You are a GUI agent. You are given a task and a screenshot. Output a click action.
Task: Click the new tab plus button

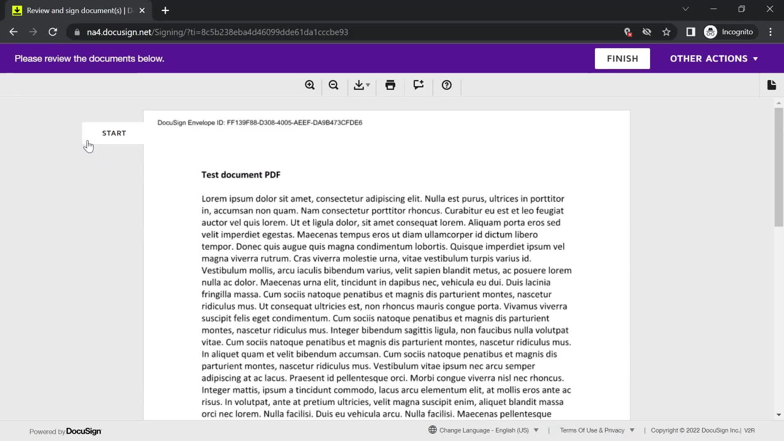pyautogui.click(x=166, y=10)
